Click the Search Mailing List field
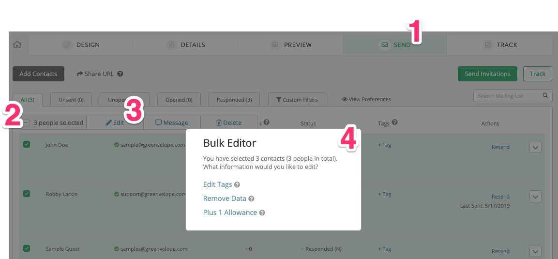Screen dimensions: 558x259 coord(507,96)
